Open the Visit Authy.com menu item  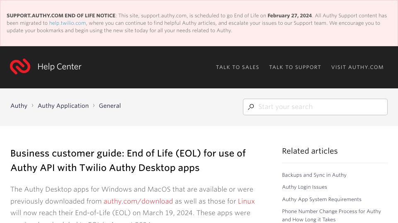(x=357, y=67)
